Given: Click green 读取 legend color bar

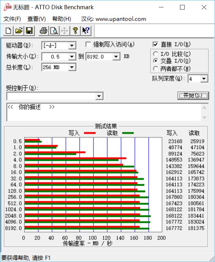Looking at the screenshot, I should point(128,133).
